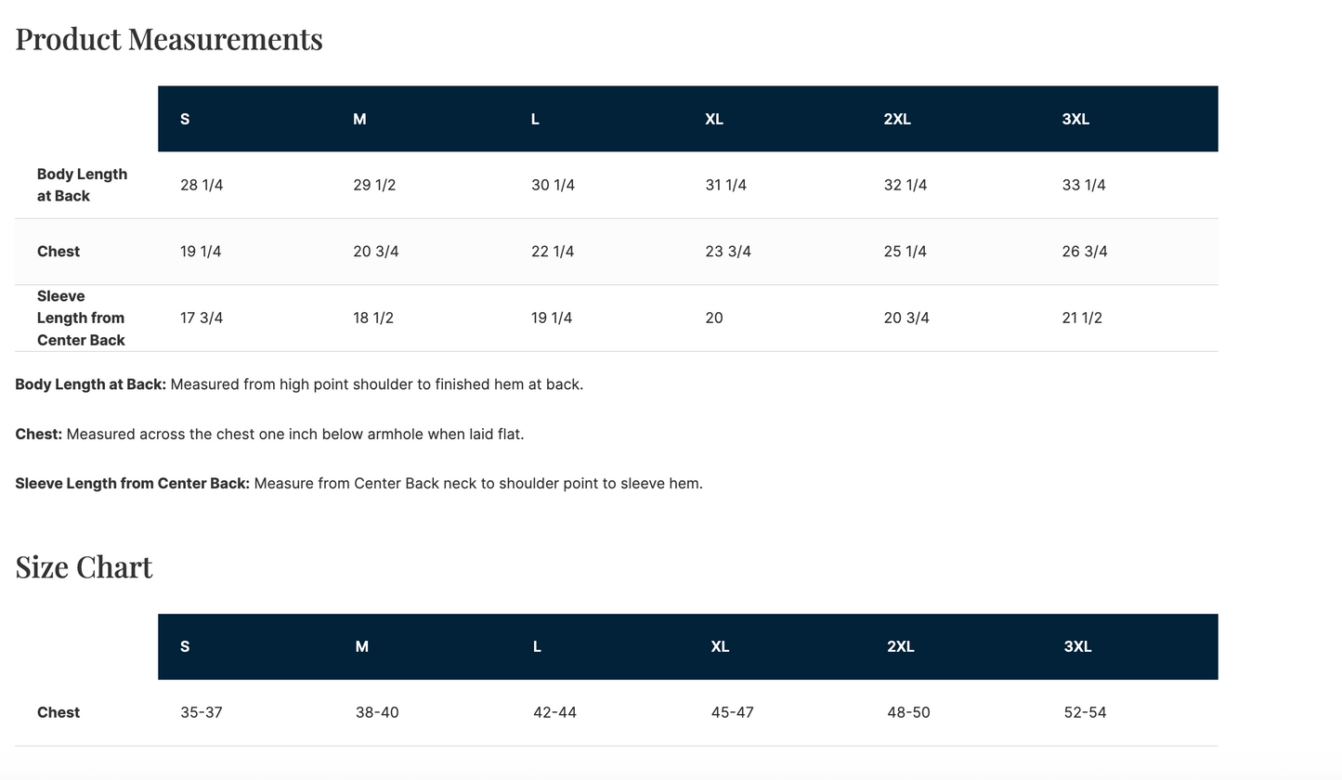Select the 29 1/2 body length cell

pyautogui.click(x=374, y=185)
